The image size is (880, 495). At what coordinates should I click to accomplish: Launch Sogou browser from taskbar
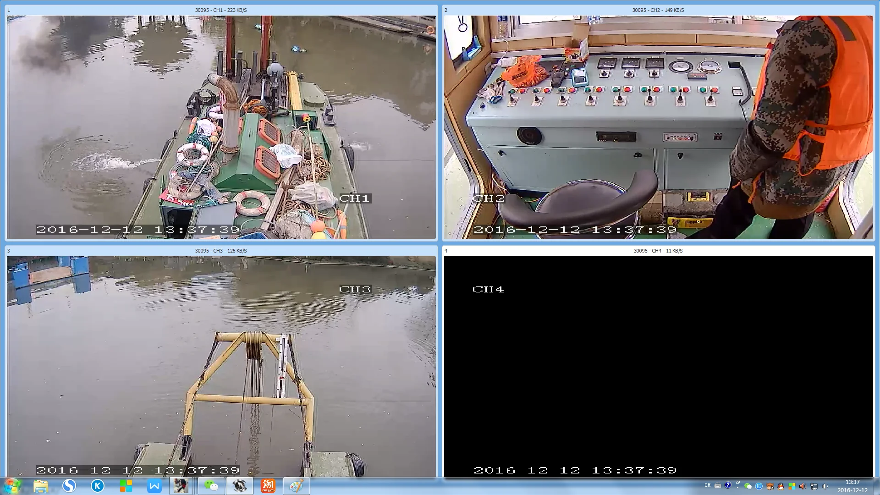[x=69, y=486]
